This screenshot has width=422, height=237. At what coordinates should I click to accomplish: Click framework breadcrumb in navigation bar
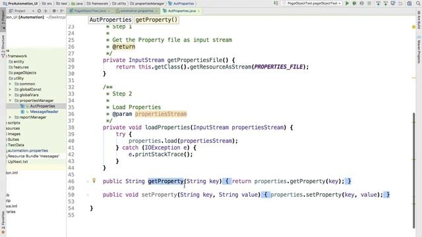pyautogui.click(x=98, y=3)
